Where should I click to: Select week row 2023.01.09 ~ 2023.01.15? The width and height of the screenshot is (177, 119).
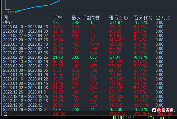(x=26, y=83)
